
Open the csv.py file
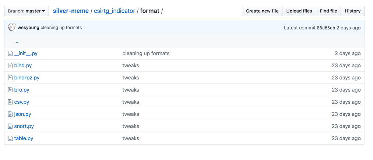coord(22,102)
